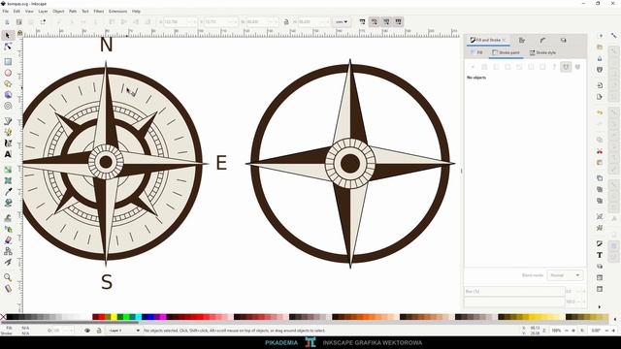Select the Tweak tool
Image resolution: width=621 pixels, height=349 pixels.
8,217
